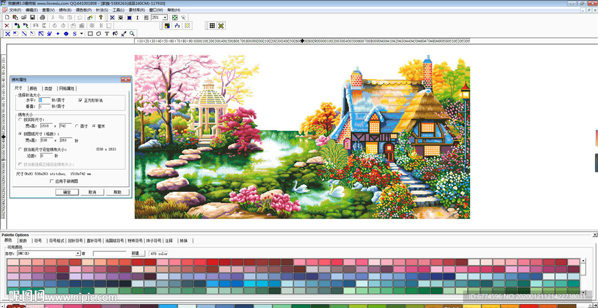
Task: Select the blue French knot dot tool
Action: pyautogui.click(x=58, y=34)
